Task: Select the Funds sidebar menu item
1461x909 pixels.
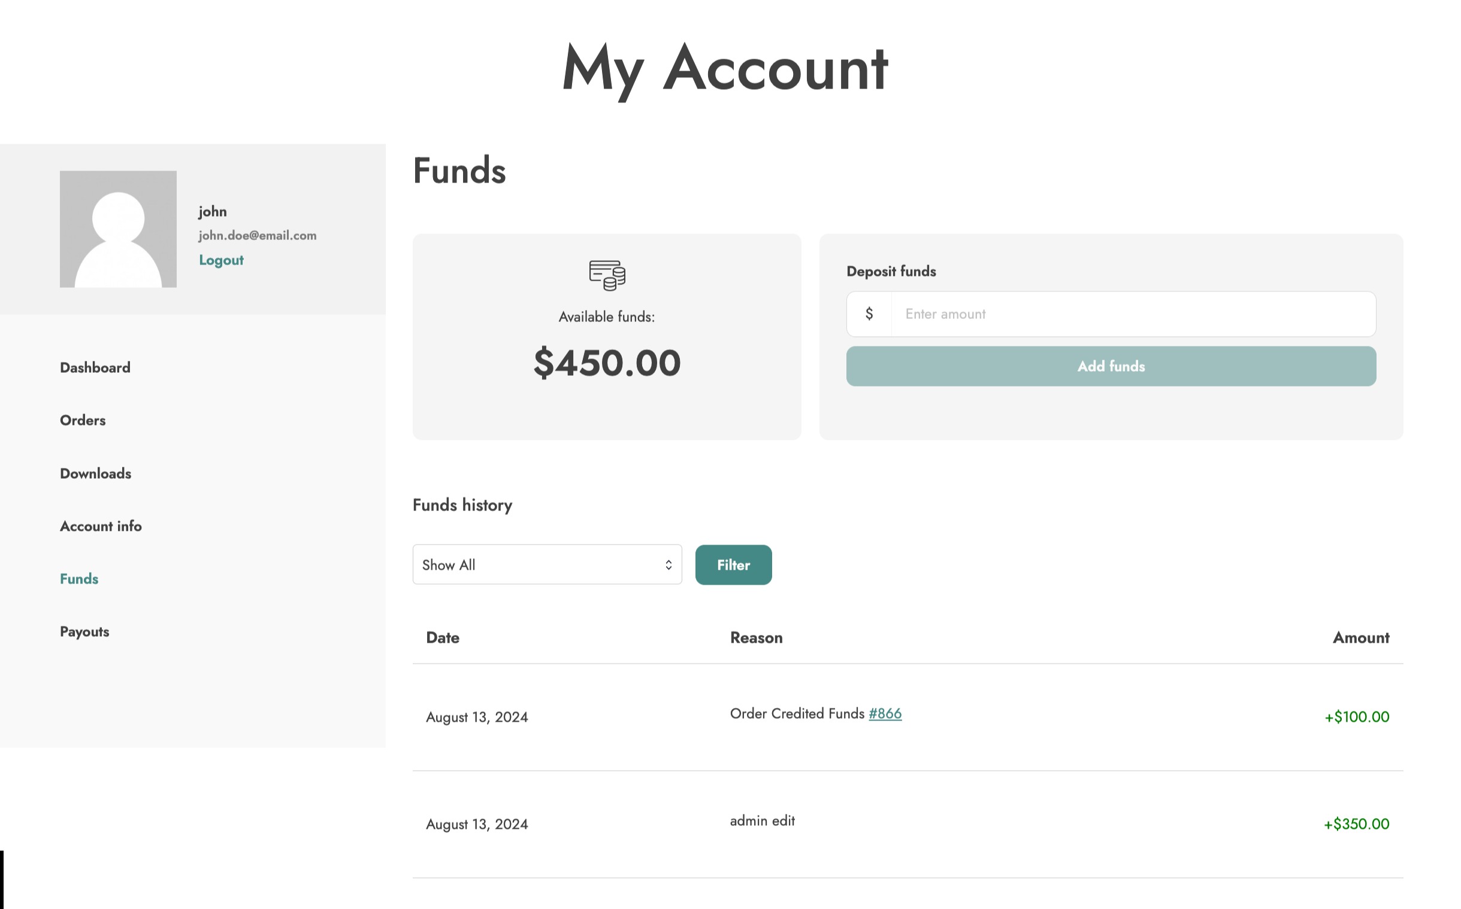Action: pyautogui.click(x=79, y=579)
